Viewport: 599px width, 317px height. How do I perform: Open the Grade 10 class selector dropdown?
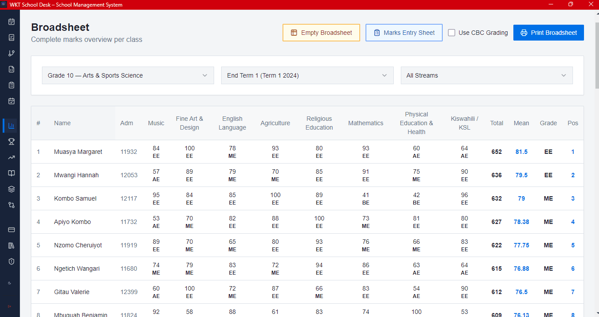click(x=128, y=75)
